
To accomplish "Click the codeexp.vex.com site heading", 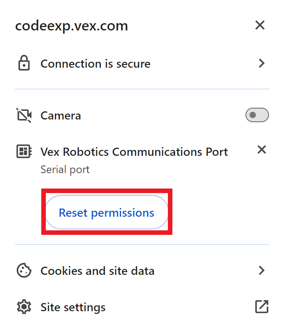I will (x=72, y=26).
